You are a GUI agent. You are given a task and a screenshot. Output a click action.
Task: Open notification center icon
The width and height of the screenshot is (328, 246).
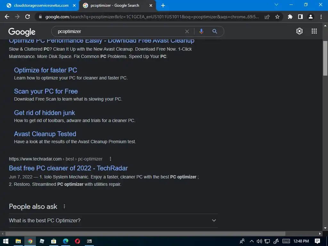(317, 241)
